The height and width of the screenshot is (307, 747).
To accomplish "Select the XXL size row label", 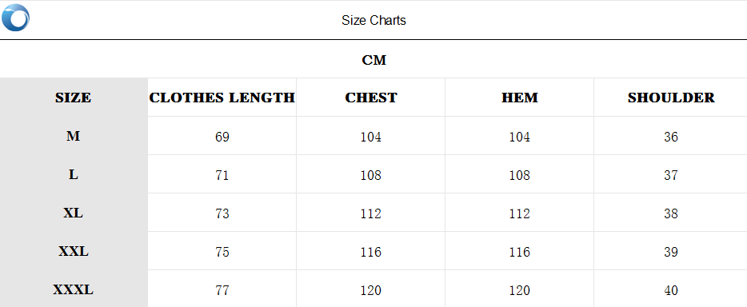I will [74, 251].
